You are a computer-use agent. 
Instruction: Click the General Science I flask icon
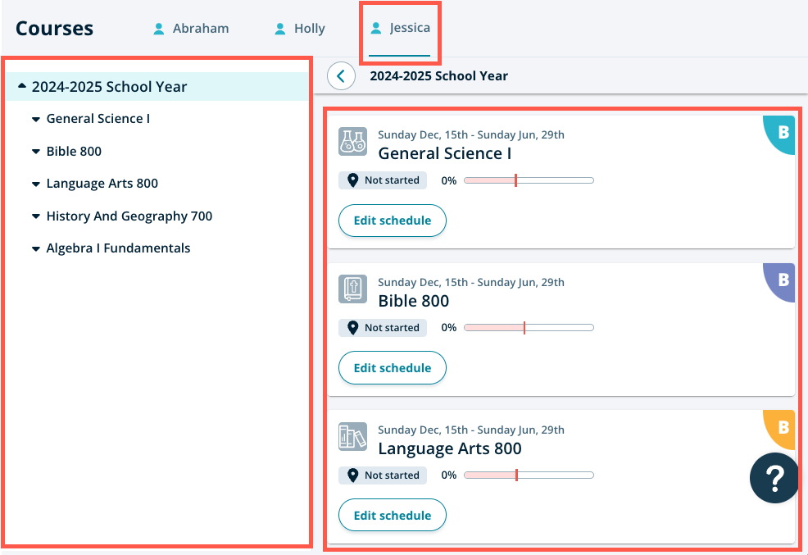pyautogui.click(x=352, y=141)
